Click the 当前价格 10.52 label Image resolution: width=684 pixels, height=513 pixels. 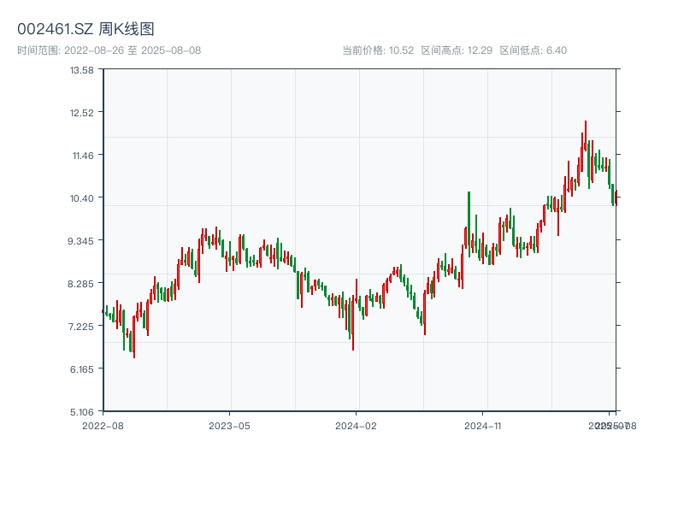[x=378, y=50]
